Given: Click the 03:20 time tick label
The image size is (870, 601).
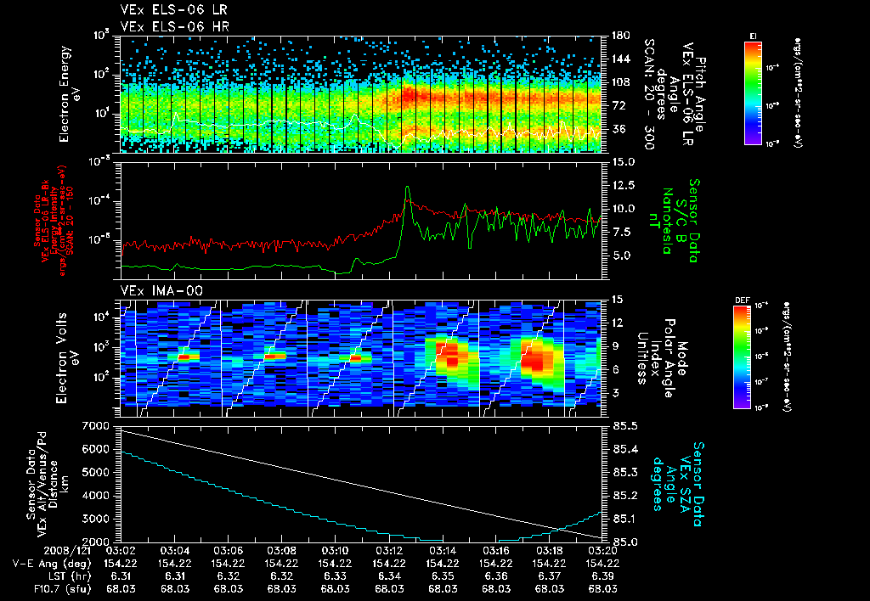Looking at the screenshot, I should (603, 551).
